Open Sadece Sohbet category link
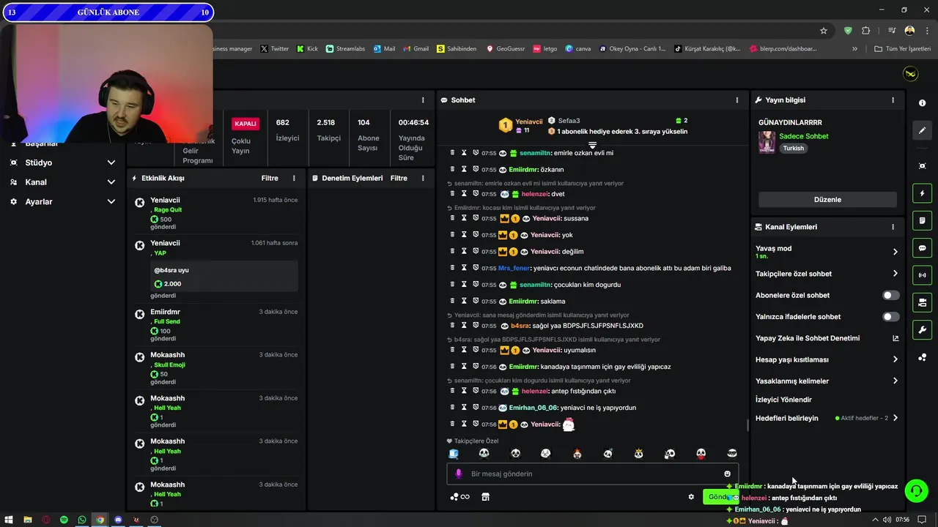 [804, 136]
